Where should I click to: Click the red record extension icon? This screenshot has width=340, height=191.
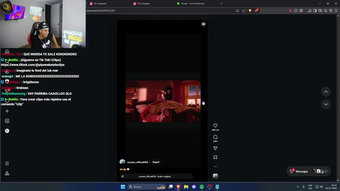click(290, 11)
